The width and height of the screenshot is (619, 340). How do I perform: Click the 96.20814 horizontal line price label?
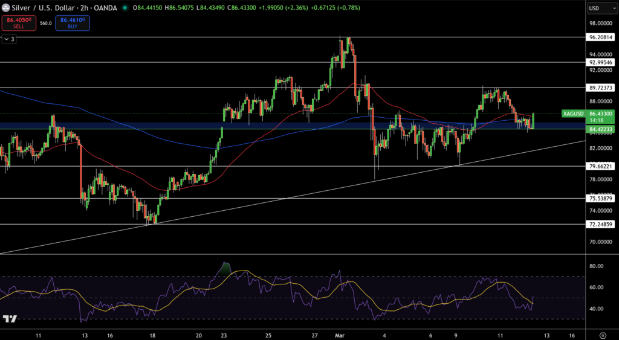[x=601, y=37]
